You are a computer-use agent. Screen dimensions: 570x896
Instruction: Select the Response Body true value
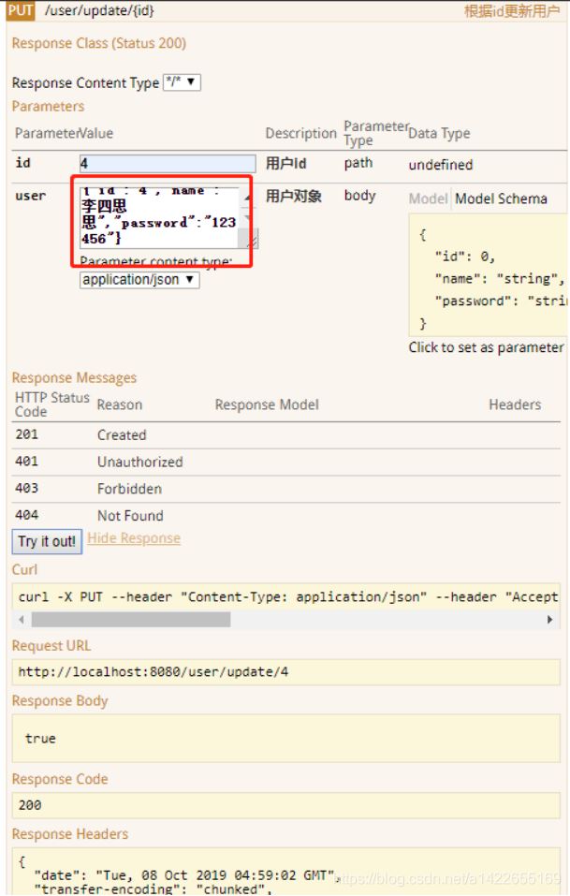pos(40,739)
